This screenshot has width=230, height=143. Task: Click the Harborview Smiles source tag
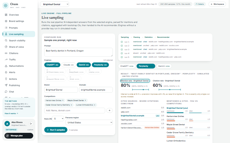tap(152, 127)
